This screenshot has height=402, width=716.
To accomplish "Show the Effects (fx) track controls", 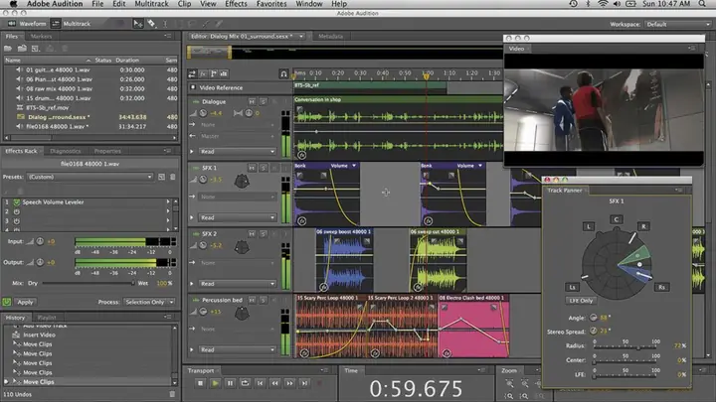I will click(x=203, y=73).
